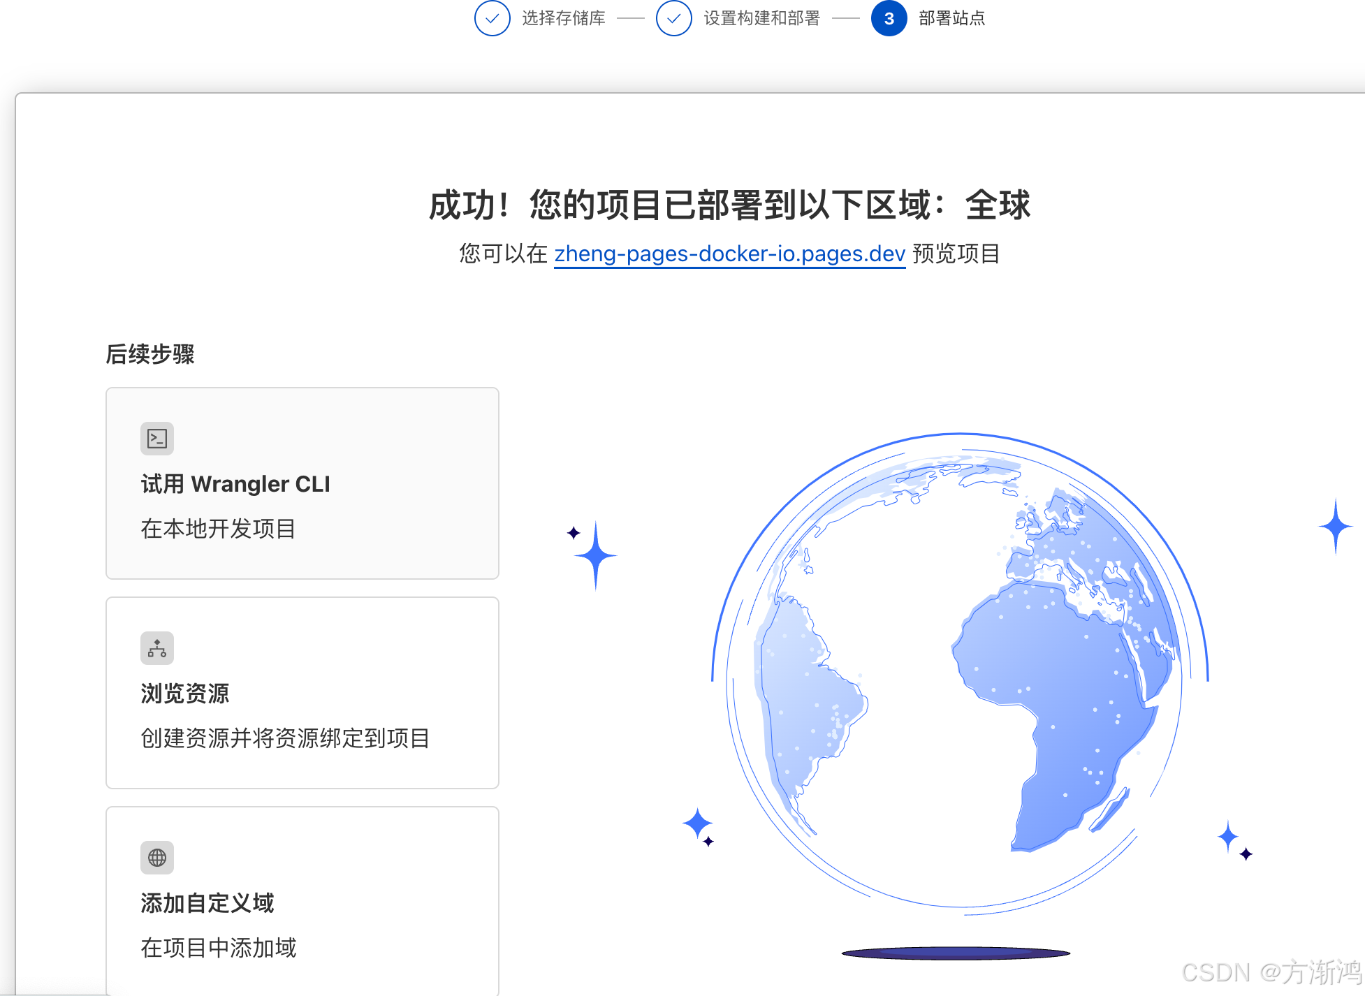Click the globe icon for 添加自定义域
This screenshot has height=996, width=1365.
(157, 858)
